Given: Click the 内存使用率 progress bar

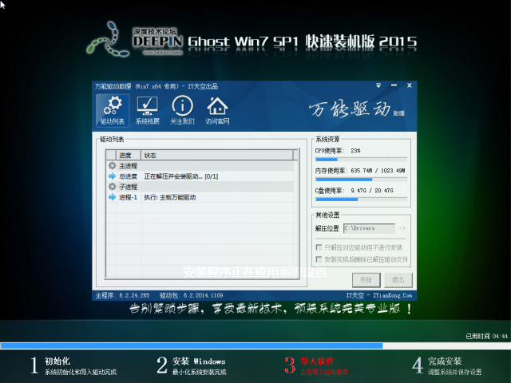Looking at the screenshot, I should (x=361, y=180).
